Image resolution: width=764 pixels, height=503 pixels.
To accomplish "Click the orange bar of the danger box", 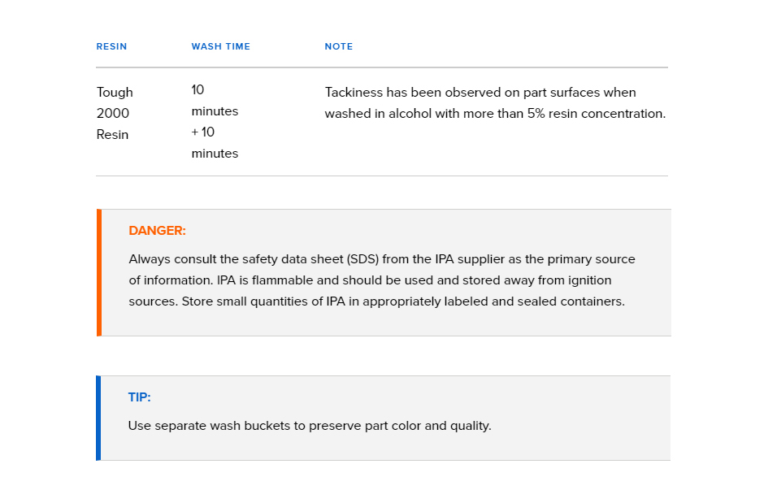I will 99,273.
